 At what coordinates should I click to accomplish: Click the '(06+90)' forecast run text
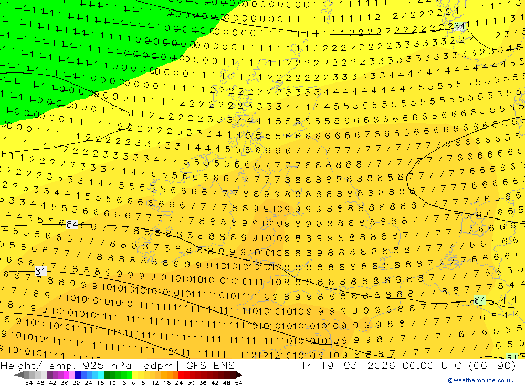pyautogui.click(x=492, y=366)
